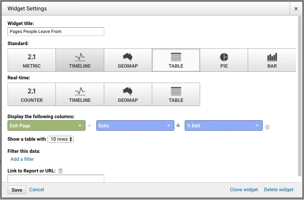Delete this widget
Screen dimensions: 304x200
tap(279, 190)
